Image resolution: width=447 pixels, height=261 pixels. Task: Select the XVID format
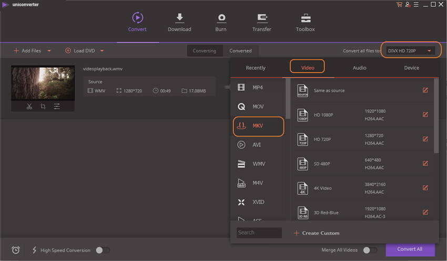pos(258,202)
